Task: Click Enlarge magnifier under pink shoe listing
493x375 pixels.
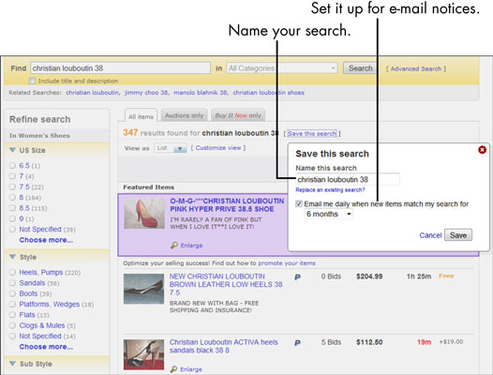Action: click(x=174, y=246)
